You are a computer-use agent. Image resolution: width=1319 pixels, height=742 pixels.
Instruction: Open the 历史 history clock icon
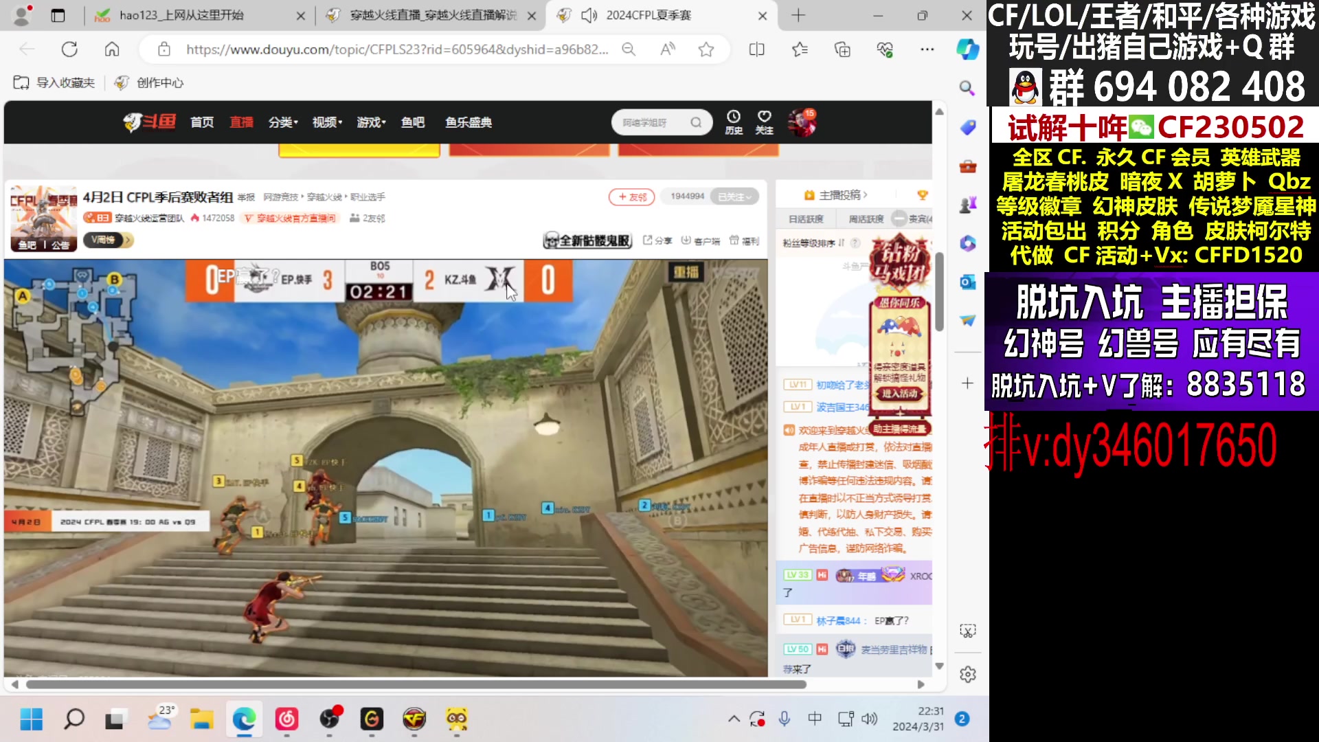tap(734, 122)
